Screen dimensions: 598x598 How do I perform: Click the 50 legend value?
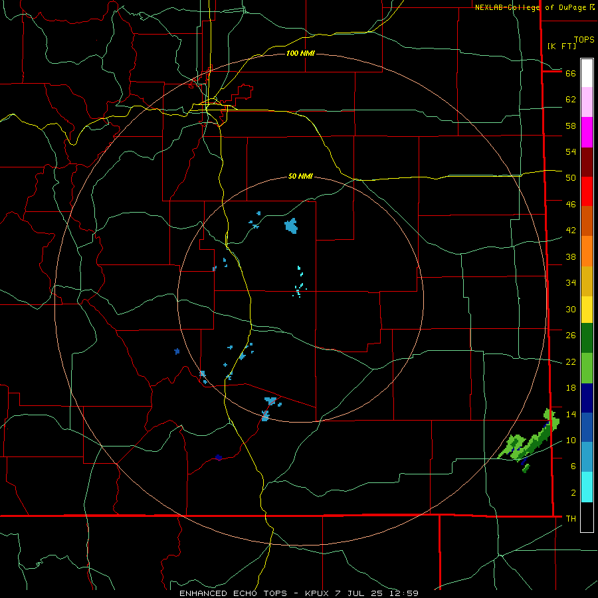click(x=571, y=178)
